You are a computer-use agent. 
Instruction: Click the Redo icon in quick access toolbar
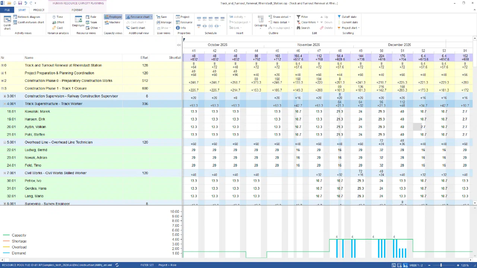tap(31, 3)
